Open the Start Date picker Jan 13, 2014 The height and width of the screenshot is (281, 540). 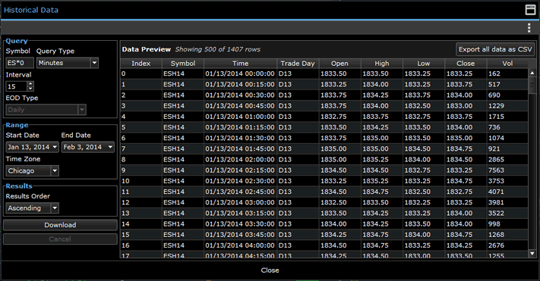[32, 147]
